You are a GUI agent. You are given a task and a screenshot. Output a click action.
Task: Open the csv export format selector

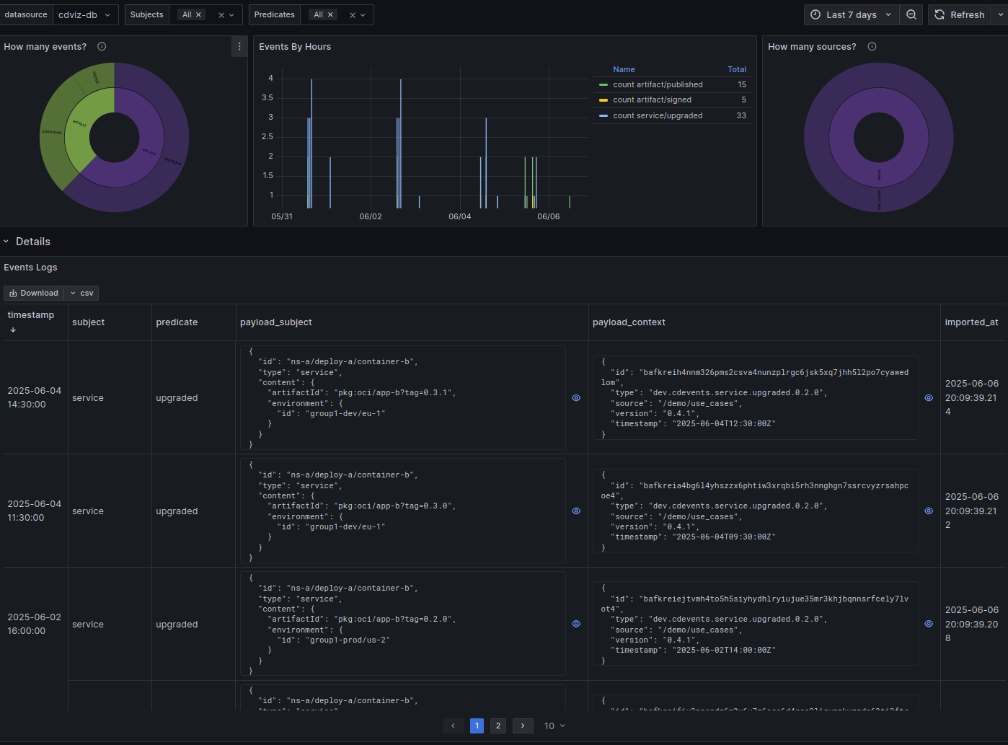click(x=81, y=293)
